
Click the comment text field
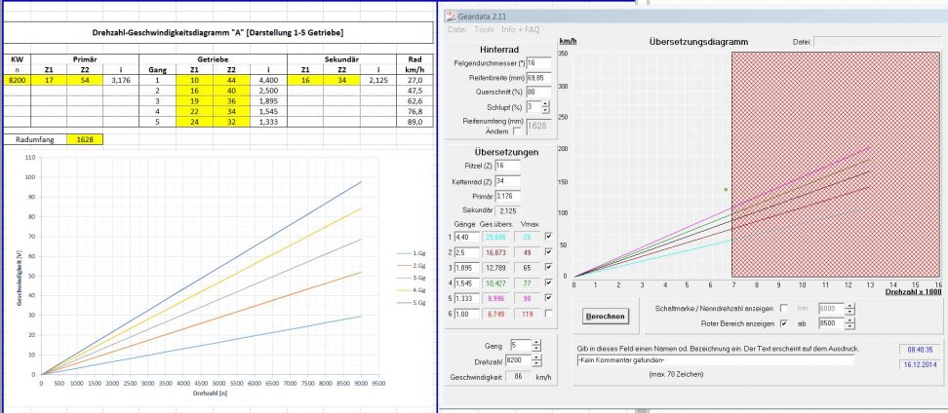(x=714, y=360)
